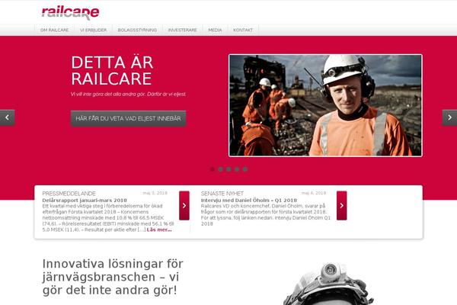Open press release with red arrow button
The width and height of the screenshot is (457, 305).
(x=184, y=205)
